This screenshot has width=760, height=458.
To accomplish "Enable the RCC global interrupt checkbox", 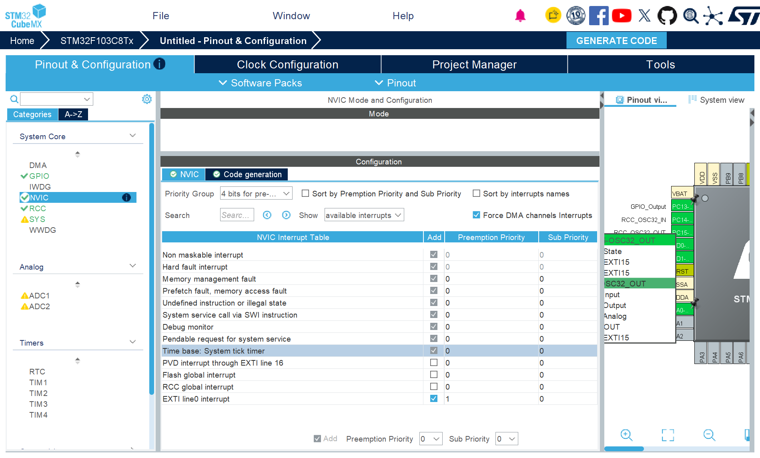I will click(434, 387).
